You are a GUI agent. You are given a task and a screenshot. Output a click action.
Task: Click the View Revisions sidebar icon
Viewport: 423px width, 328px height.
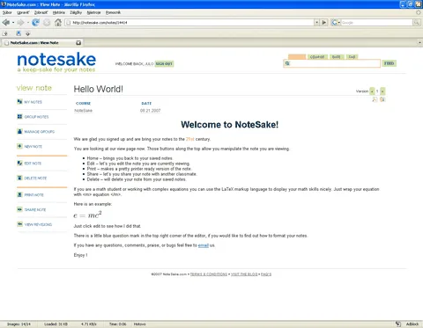(19, 224)
